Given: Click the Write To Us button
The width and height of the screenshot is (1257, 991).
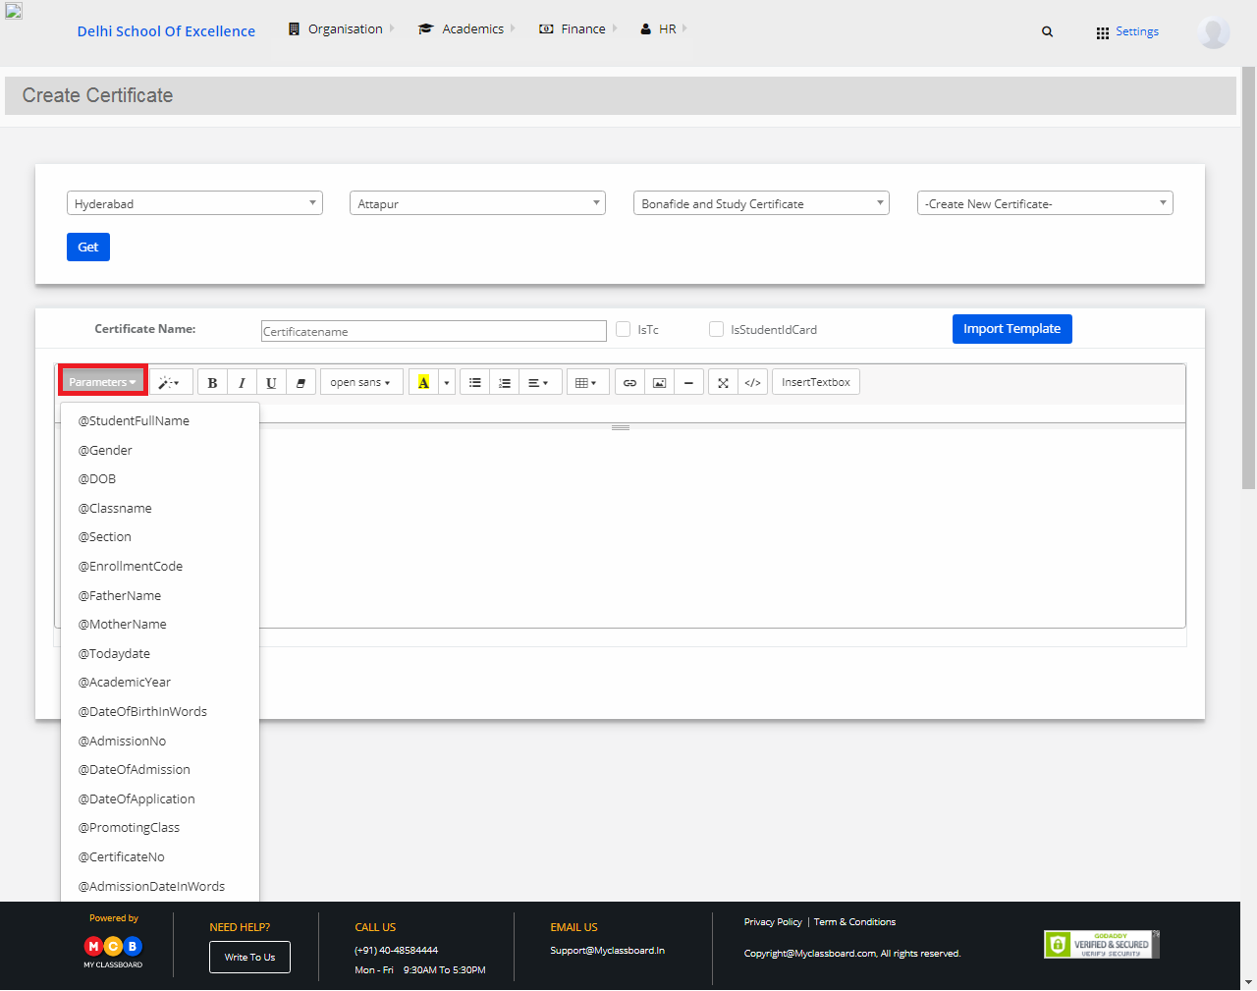Looking at the screenshot, I should 249,958.
